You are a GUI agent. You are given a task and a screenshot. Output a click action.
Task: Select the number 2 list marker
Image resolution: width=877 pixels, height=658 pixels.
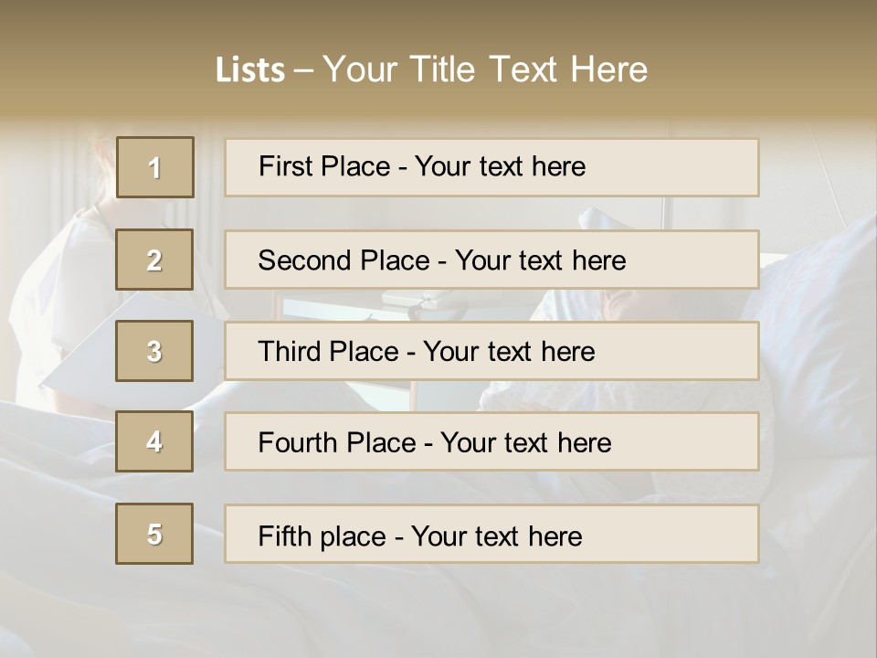pyautogui.click(x=155, y=260)
